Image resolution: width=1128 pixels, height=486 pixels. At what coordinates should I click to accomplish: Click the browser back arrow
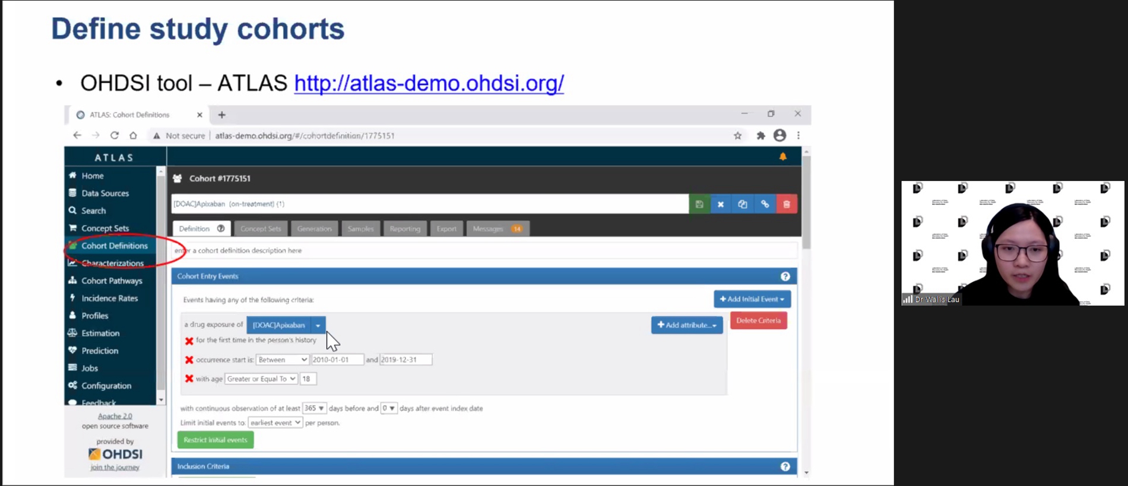pyautogui.click(x=77, y=135)
